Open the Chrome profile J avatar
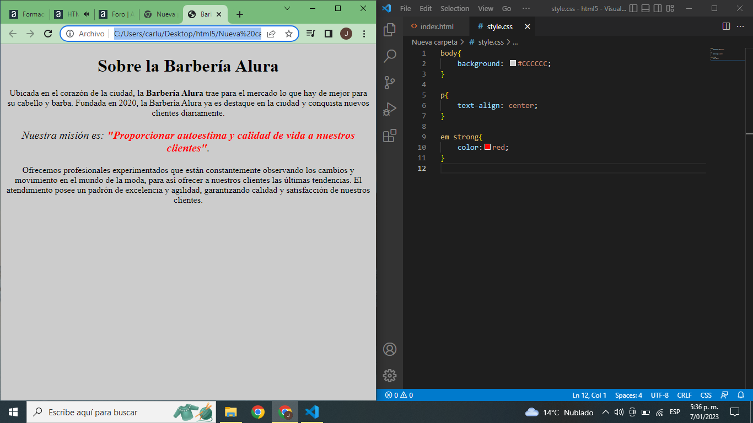The width and height of the screenshot is (753, 423). [346, 34]
